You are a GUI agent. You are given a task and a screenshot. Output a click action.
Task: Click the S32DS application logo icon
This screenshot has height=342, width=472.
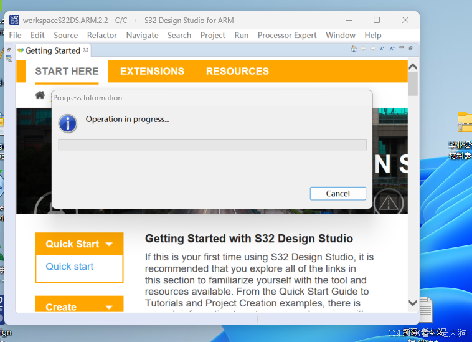pos(14,20)
